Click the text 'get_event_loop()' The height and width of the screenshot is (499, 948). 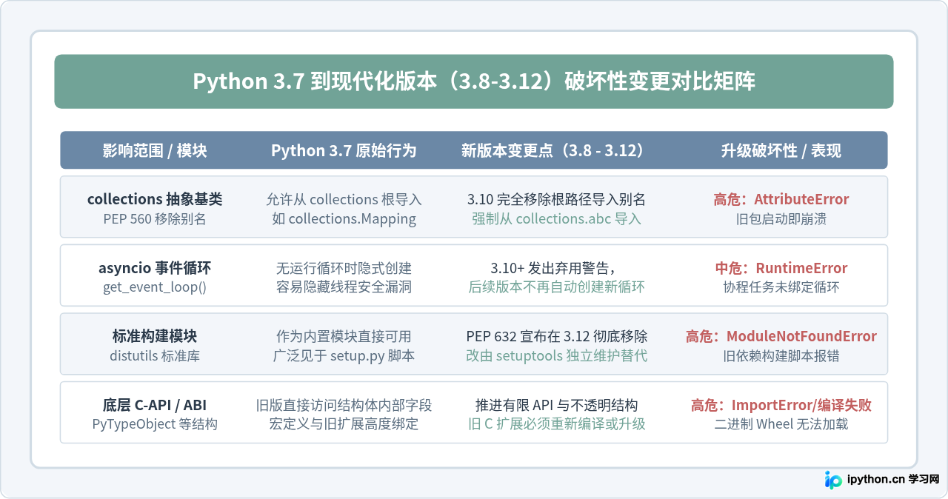tap(155, 287)
